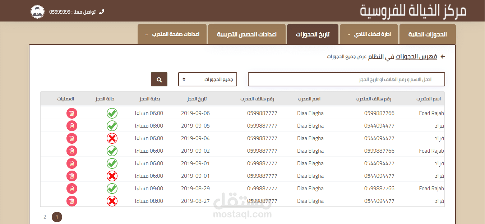Click the trash icon on the 2019-08-29 row
Image resolution: width=485 pixels, height=224 pixels.
[x=72, y=188]
